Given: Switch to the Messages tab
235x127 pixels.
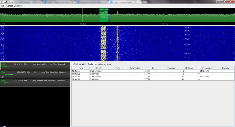Looking at the screenshot, I should 100,64.
